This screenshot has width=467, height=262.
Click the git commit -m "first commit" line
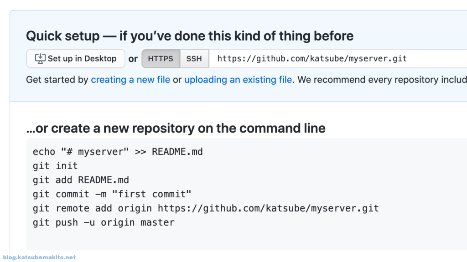click(x=112, y=194)
